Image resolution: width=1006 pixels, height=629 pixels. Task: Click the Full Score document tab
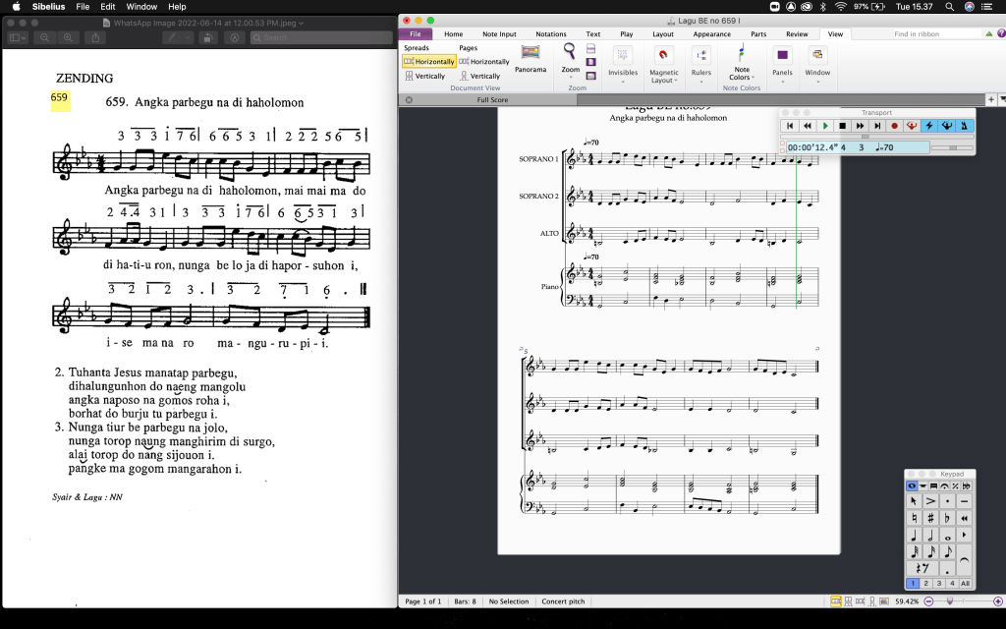point(492,100)
